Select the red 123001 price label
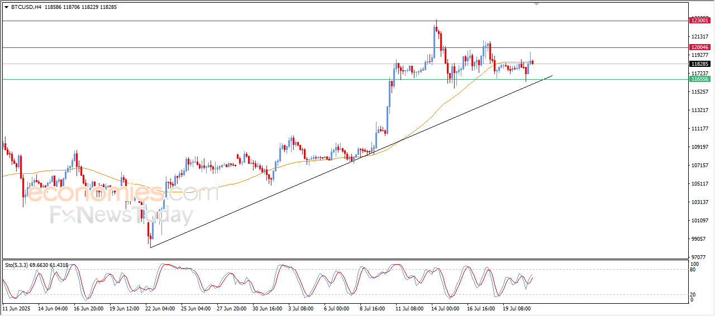This screenshot has width=715, height=316. [700, 20]
